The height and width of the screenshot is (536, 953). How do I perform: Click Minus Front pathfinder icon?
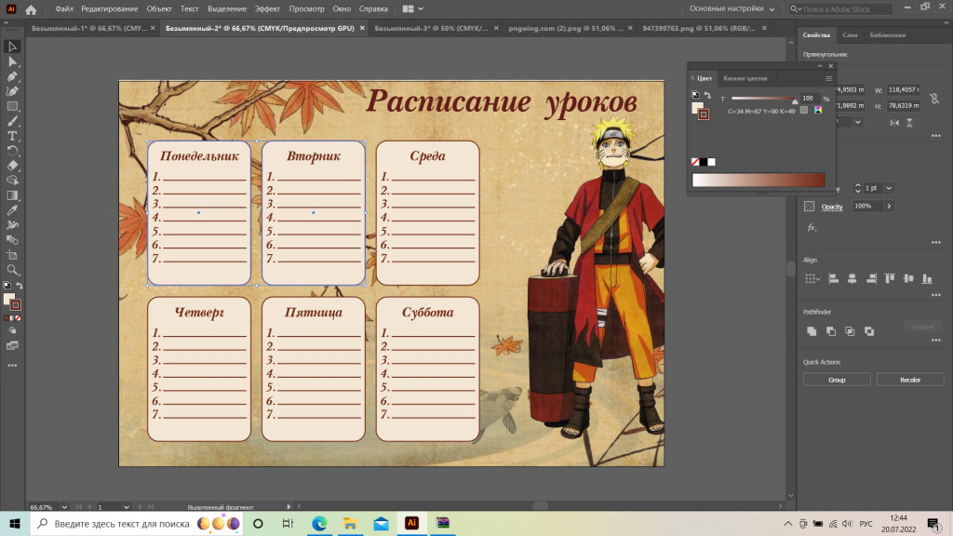pyautogui.click(x=831, y=331)
